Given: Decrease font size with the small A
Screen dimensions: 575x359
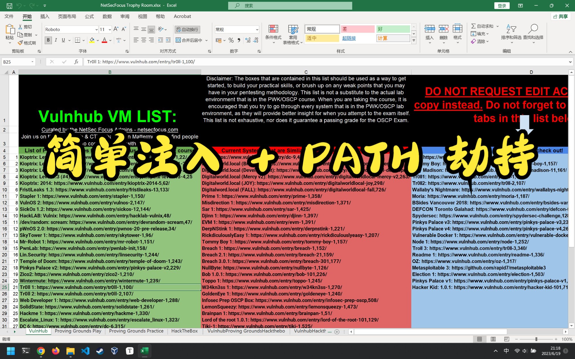Looking at the screenshot, I should [124, 29].
